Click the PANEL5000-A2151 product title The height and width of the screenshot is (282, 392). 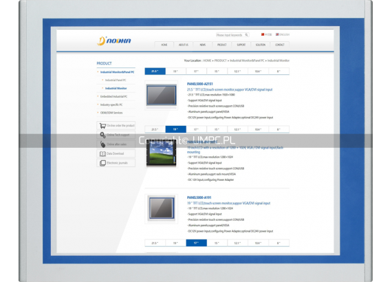pyautogui.click(x=199, y=84)
